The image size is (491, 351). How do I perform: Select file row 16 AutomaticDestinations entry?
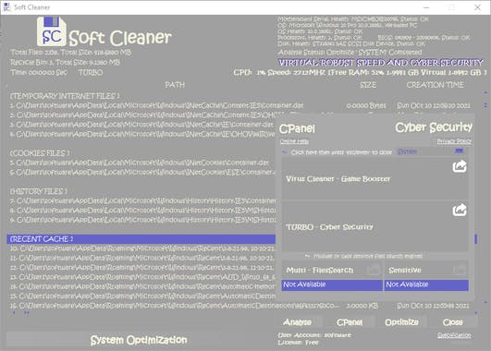[x=239, y=306]
